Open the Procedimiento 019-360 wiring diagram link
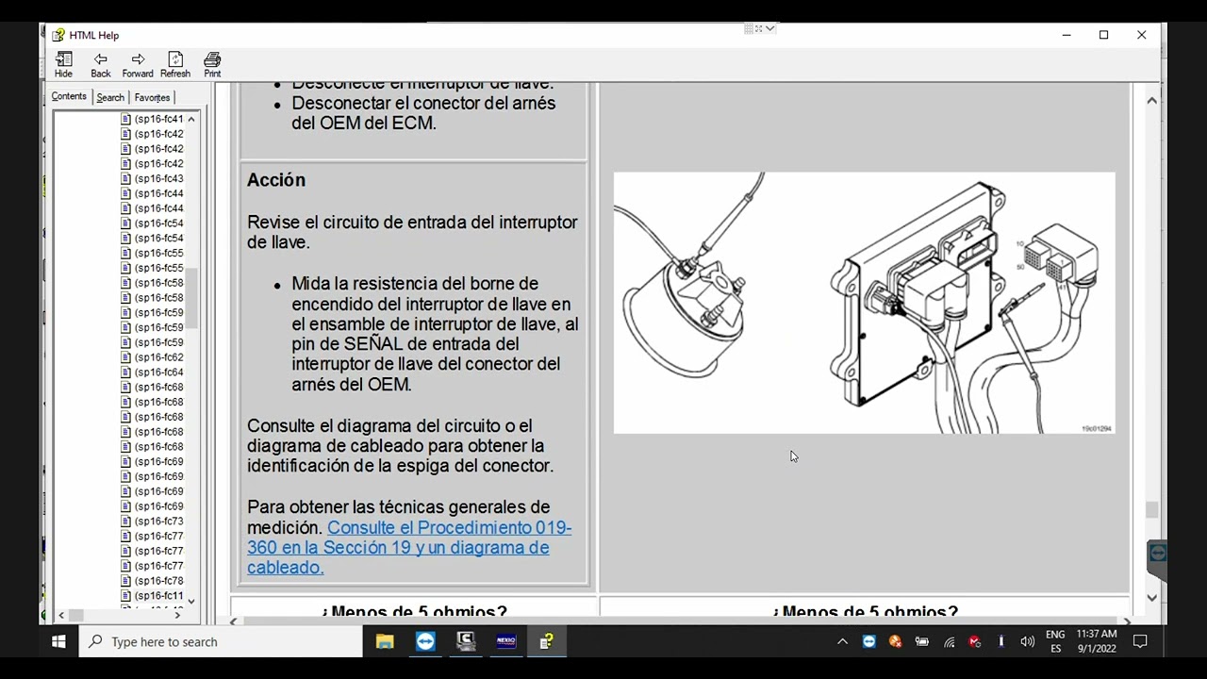Viewport: 1207px width, 679px height. [409, 547]
